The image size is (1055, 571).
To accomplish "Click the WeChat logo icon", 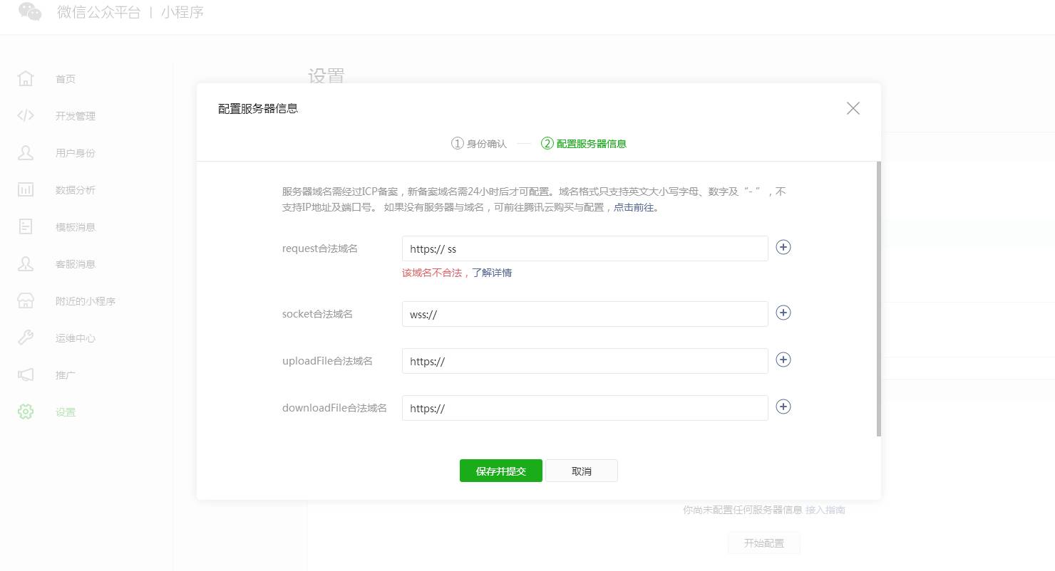I will click(30, 12).
